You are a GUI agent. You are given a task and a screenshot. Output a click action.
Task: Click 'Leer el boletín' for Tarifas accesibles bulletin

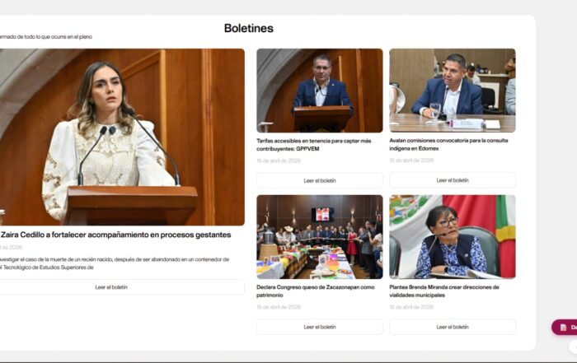[x=320, y=180]
